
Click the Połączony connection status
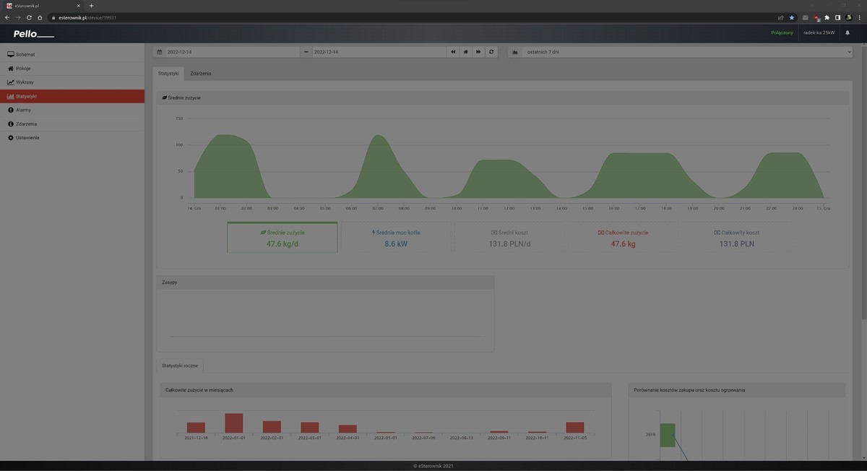coord(782,33)
